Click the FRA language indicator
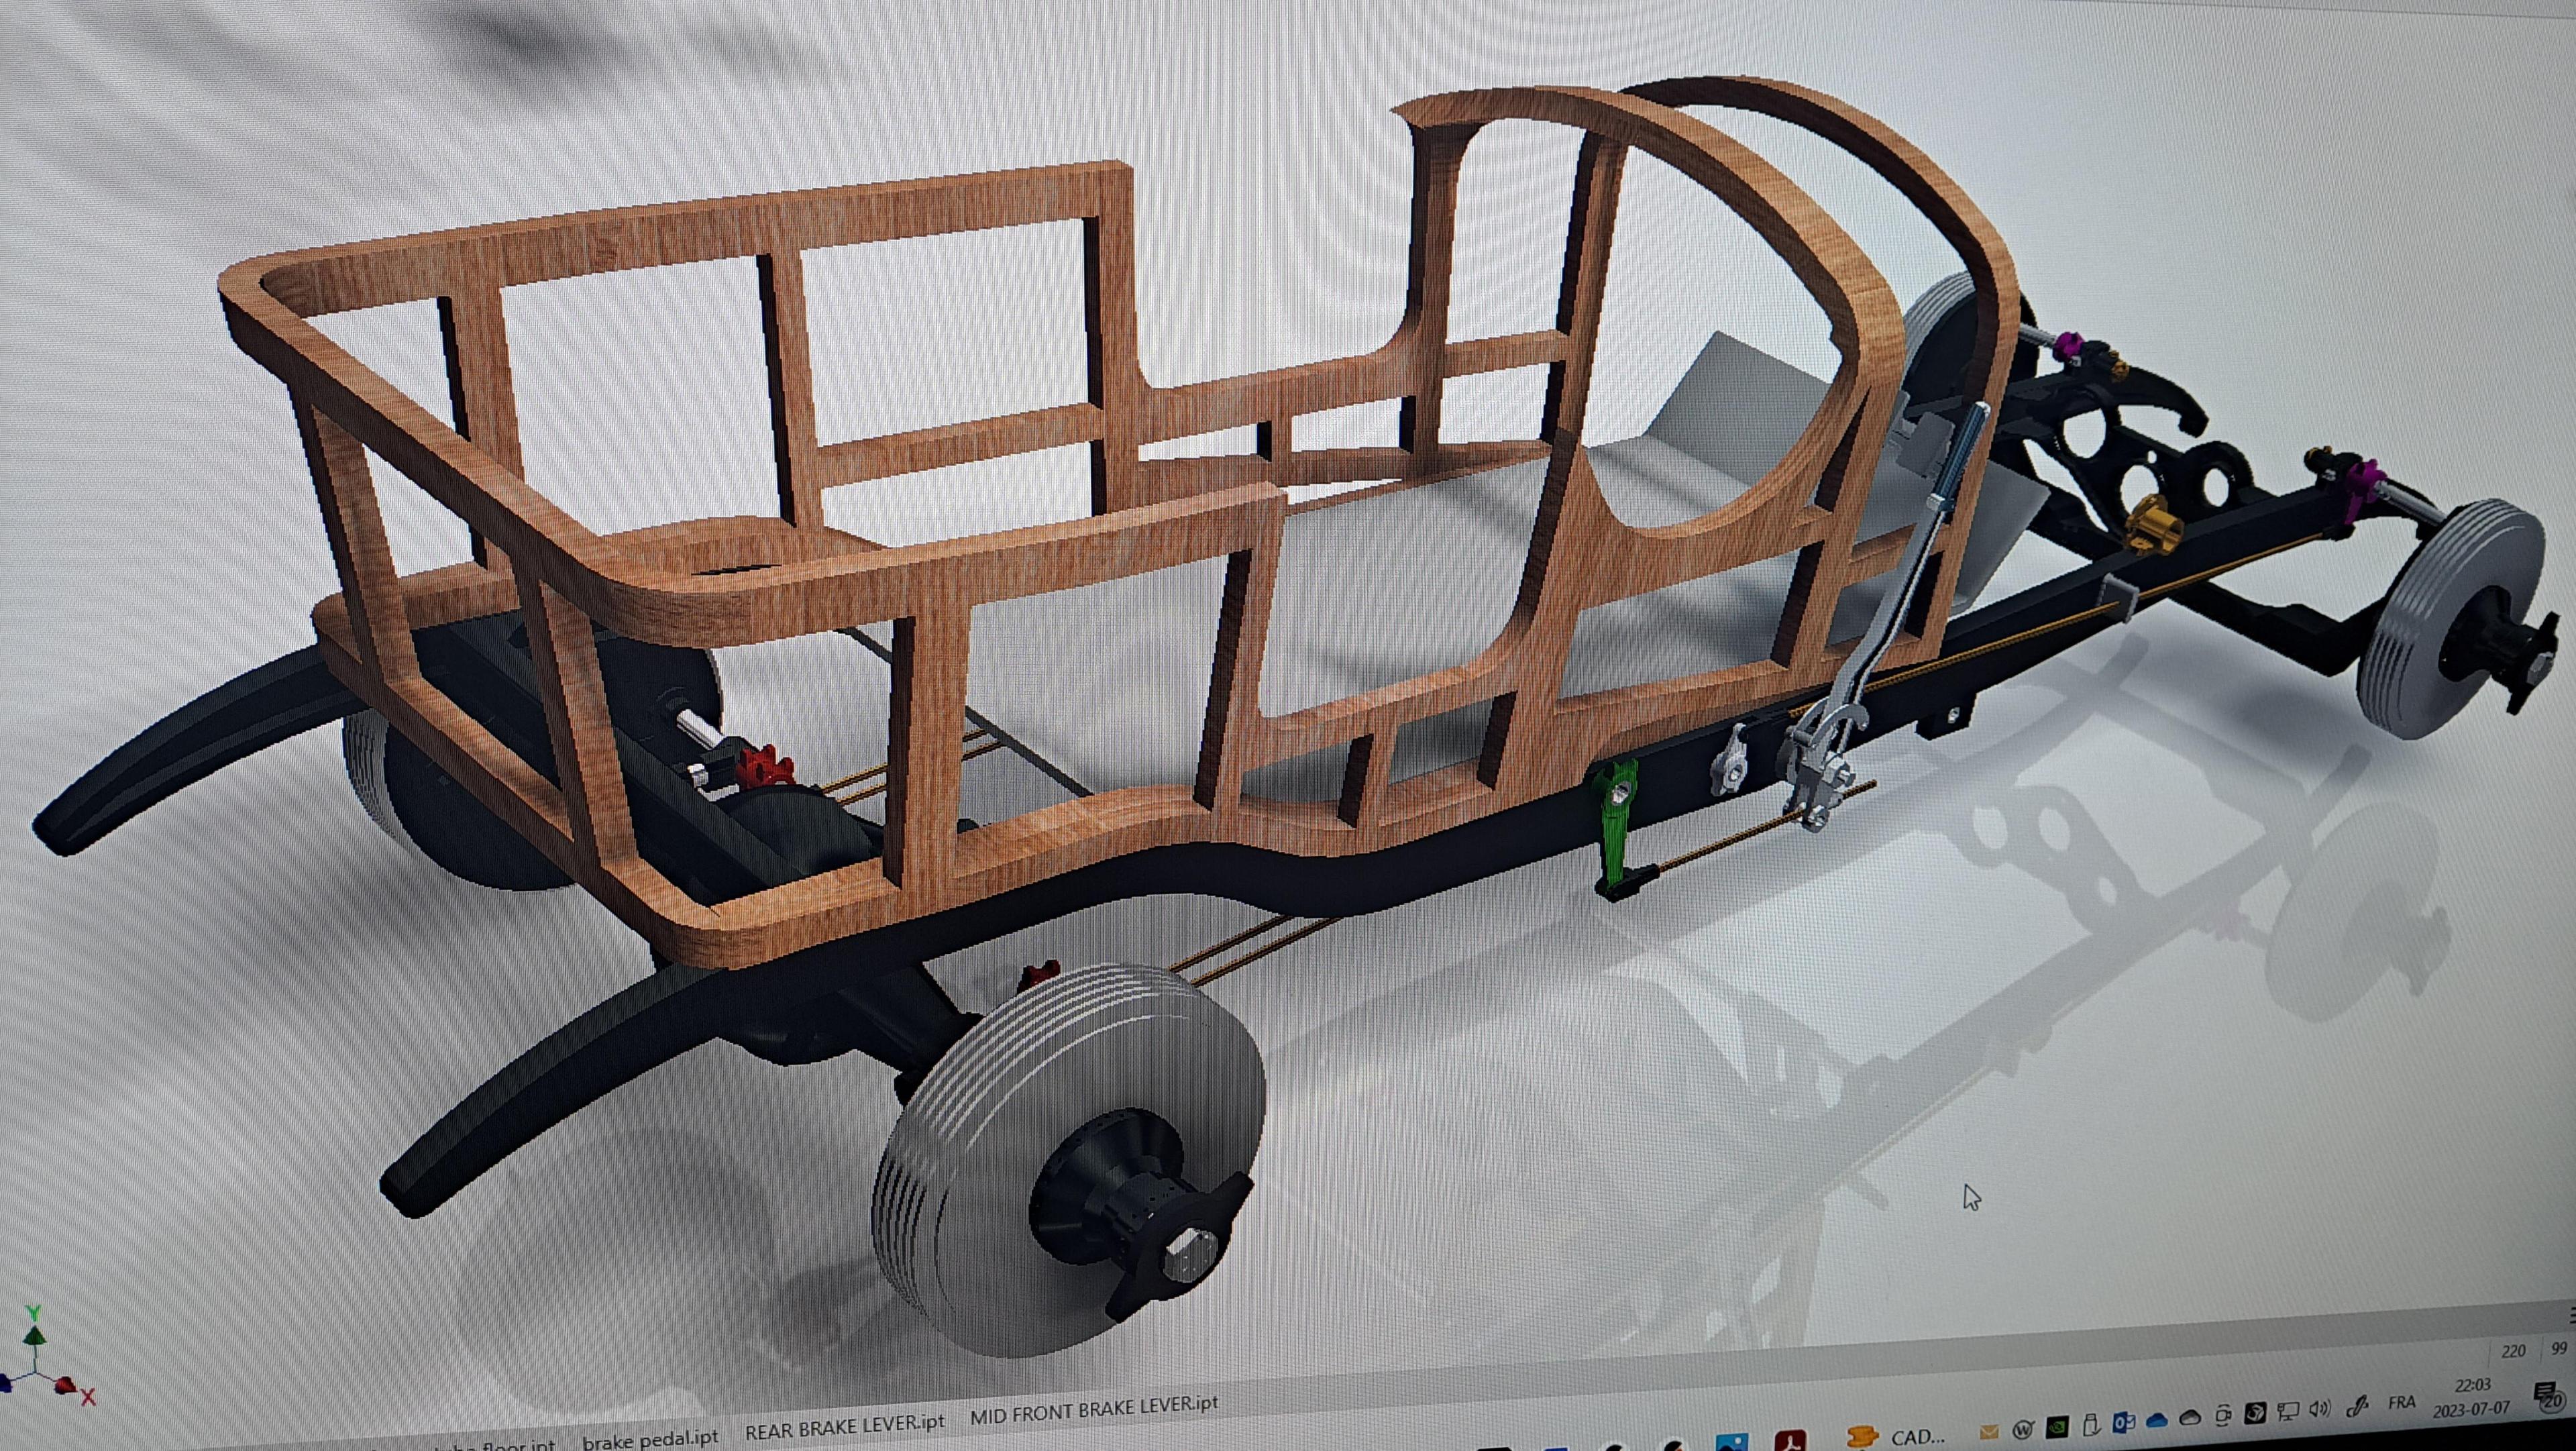 (2402, 1403)
